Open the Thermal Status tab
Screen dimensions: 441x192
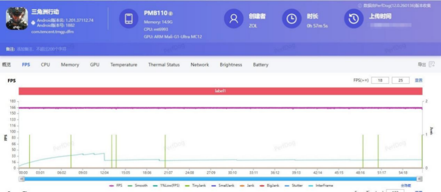click(164, 65)
